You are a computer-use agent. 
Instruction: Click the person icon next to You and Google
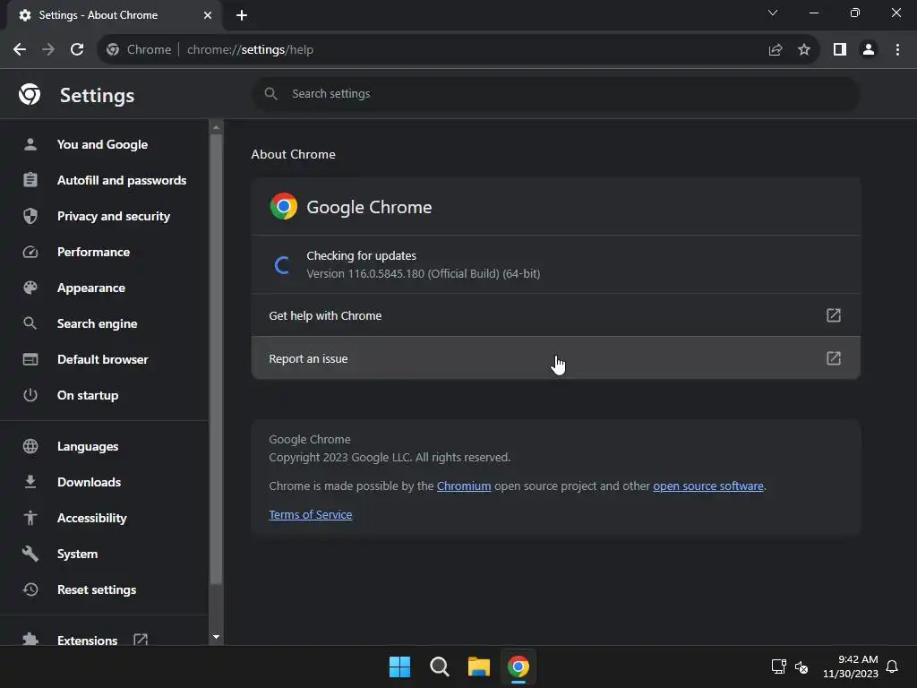30,144
